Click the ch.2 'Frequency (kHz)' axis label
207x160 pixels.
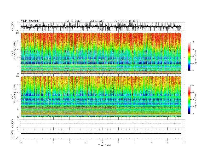click(15, 93)
